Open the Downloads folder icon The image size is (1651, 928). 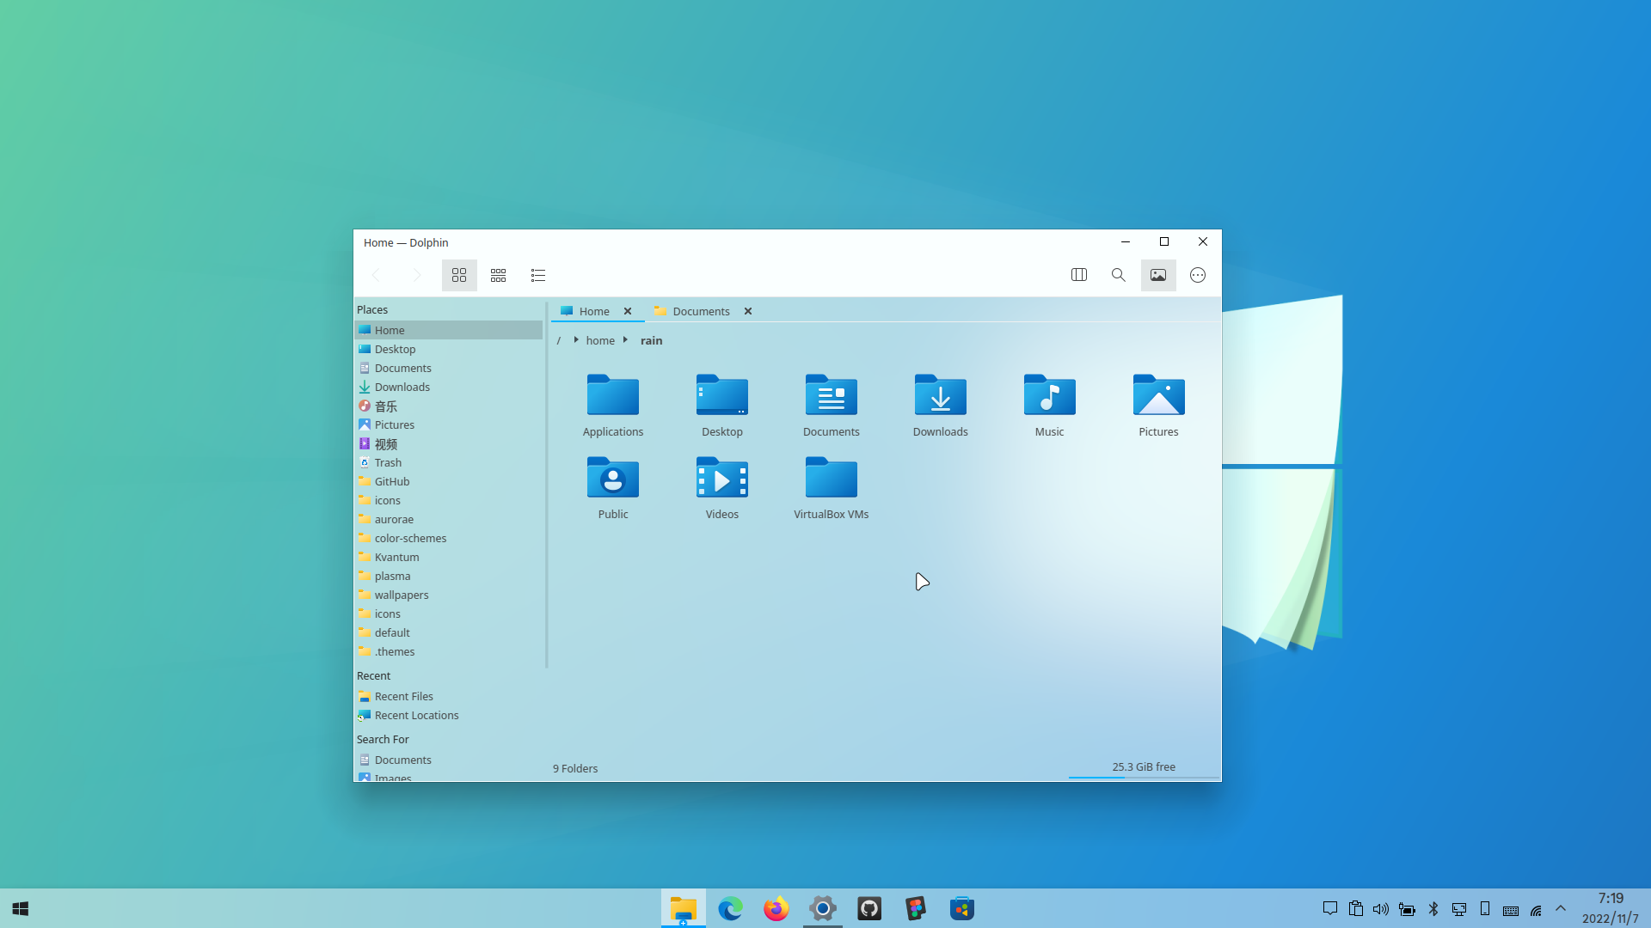coord(940,404)
